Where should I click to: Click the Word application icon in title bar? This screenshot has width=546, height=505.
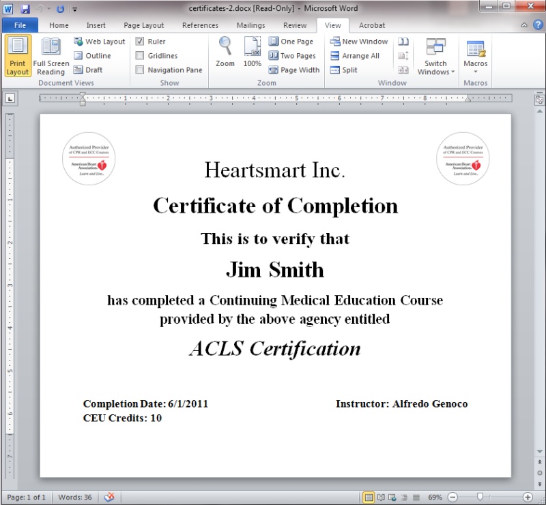(x=8, y=9)
